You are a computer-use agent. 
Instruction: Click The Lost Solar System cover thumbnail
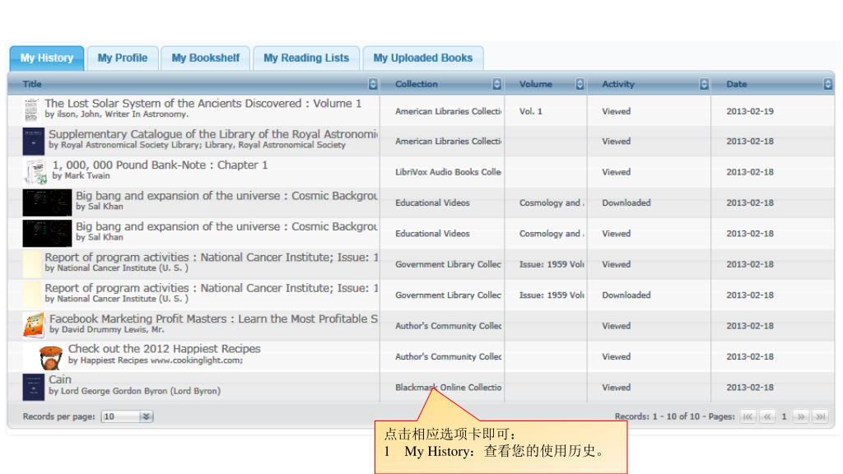pyautogui.click(x=31, y=110)
